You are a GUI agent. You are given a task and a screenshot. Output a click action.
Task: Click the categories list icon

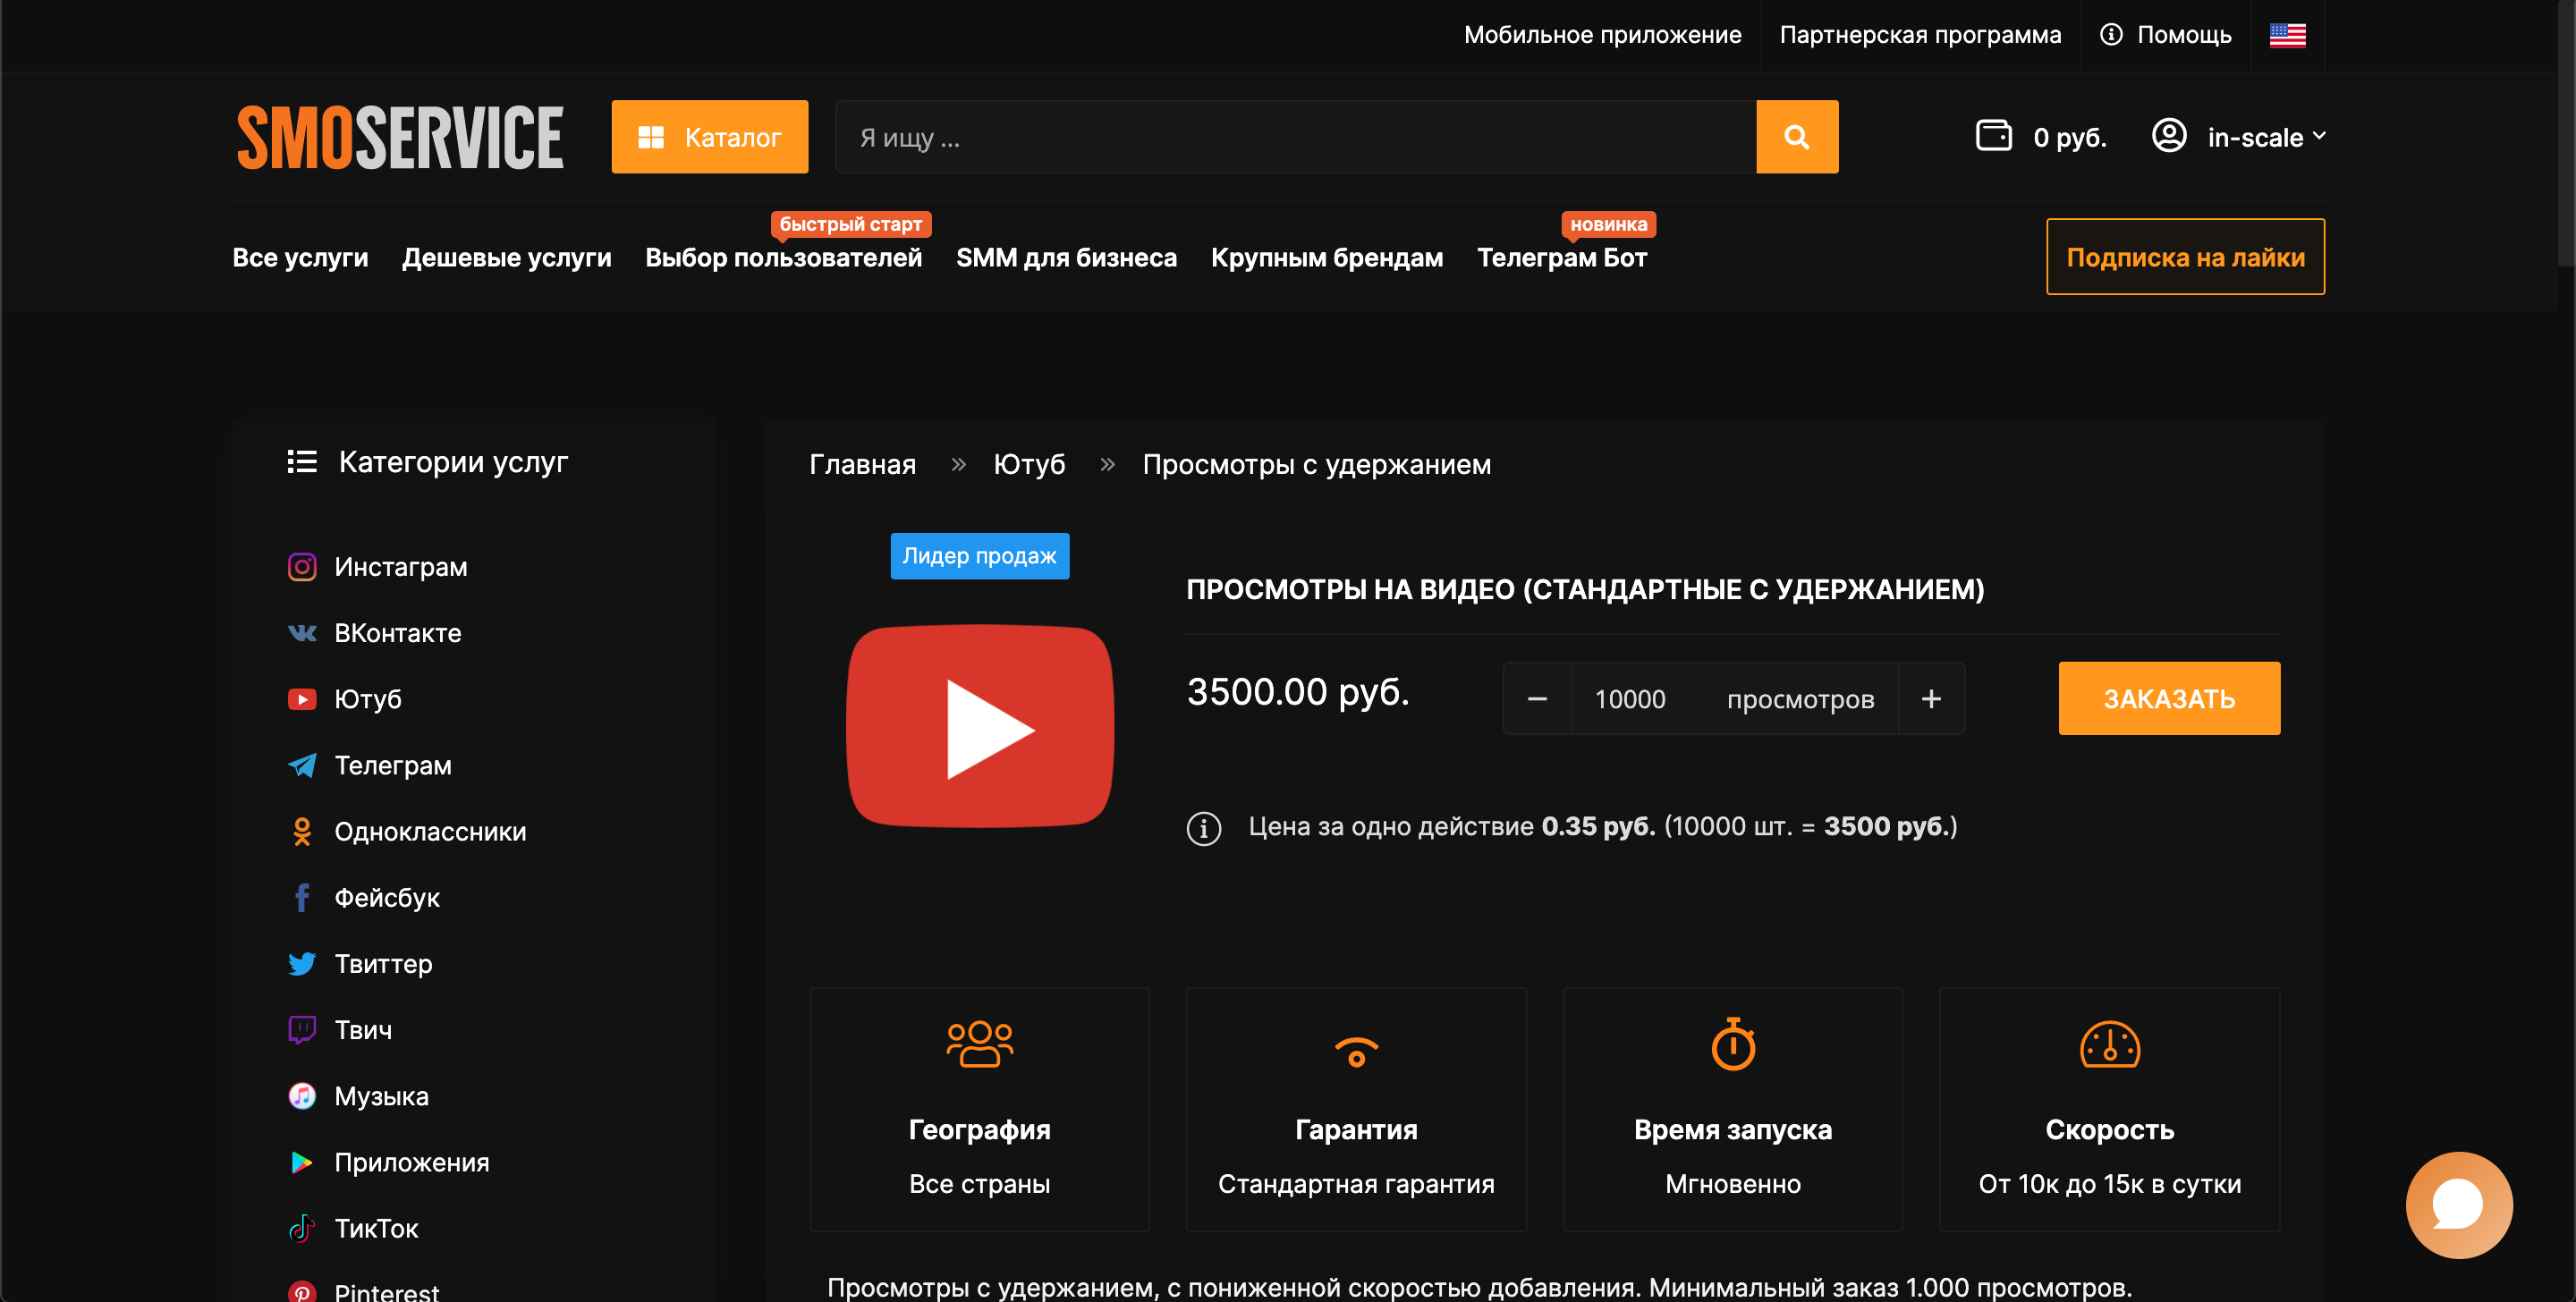(x=302, y=461)
